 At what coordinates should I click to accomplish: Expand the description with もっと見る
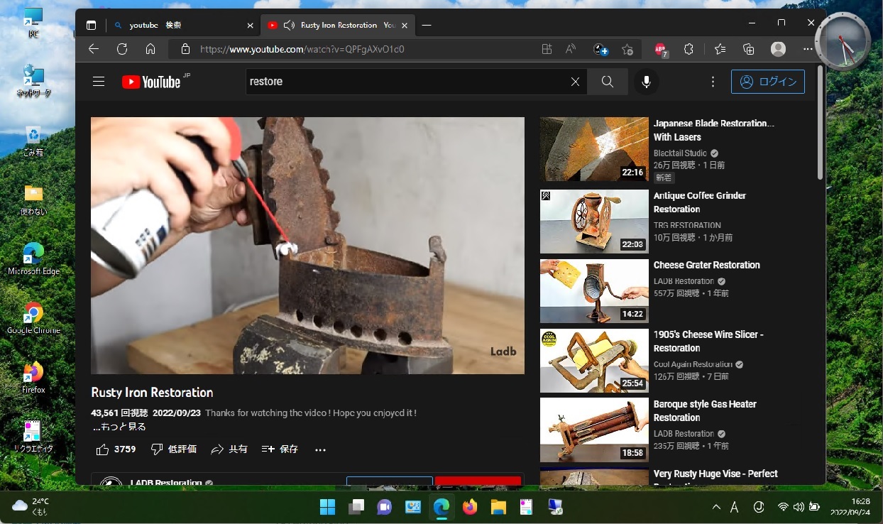pos(119,427)
